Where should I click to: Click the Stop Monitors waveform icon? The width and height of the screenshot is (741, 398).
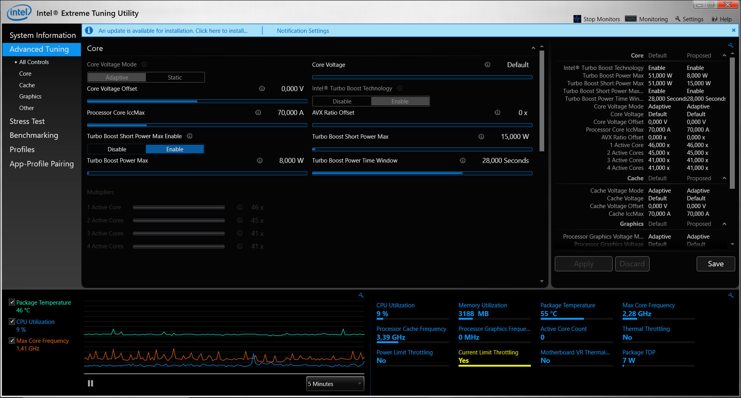coord(577,19)
